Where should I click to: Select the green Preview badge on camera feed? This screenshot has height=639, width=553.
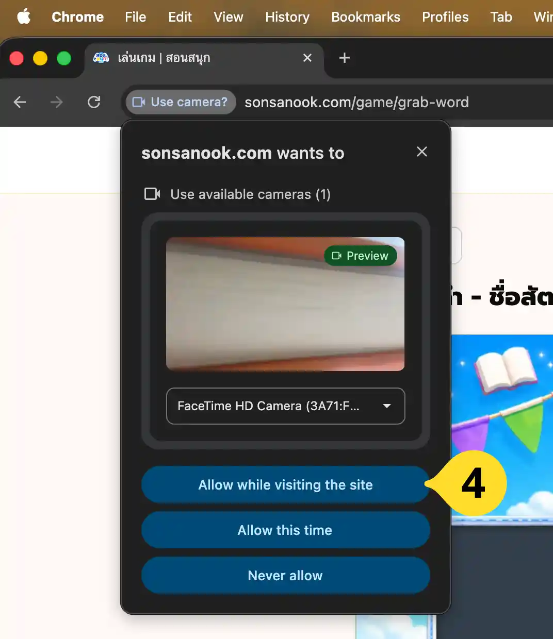[360, 256]
